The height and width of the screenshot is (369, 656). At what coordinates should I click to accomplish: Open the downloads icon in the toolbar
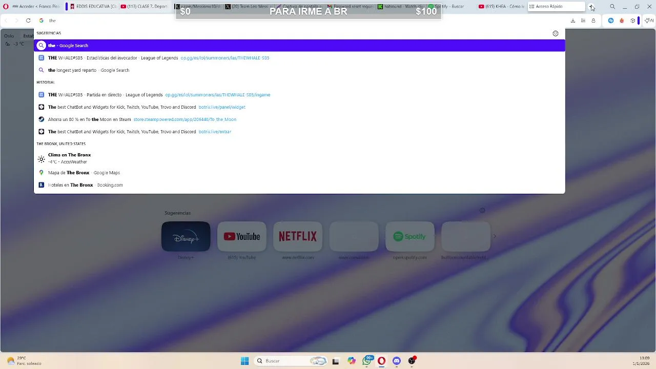(x=573, y=20)
